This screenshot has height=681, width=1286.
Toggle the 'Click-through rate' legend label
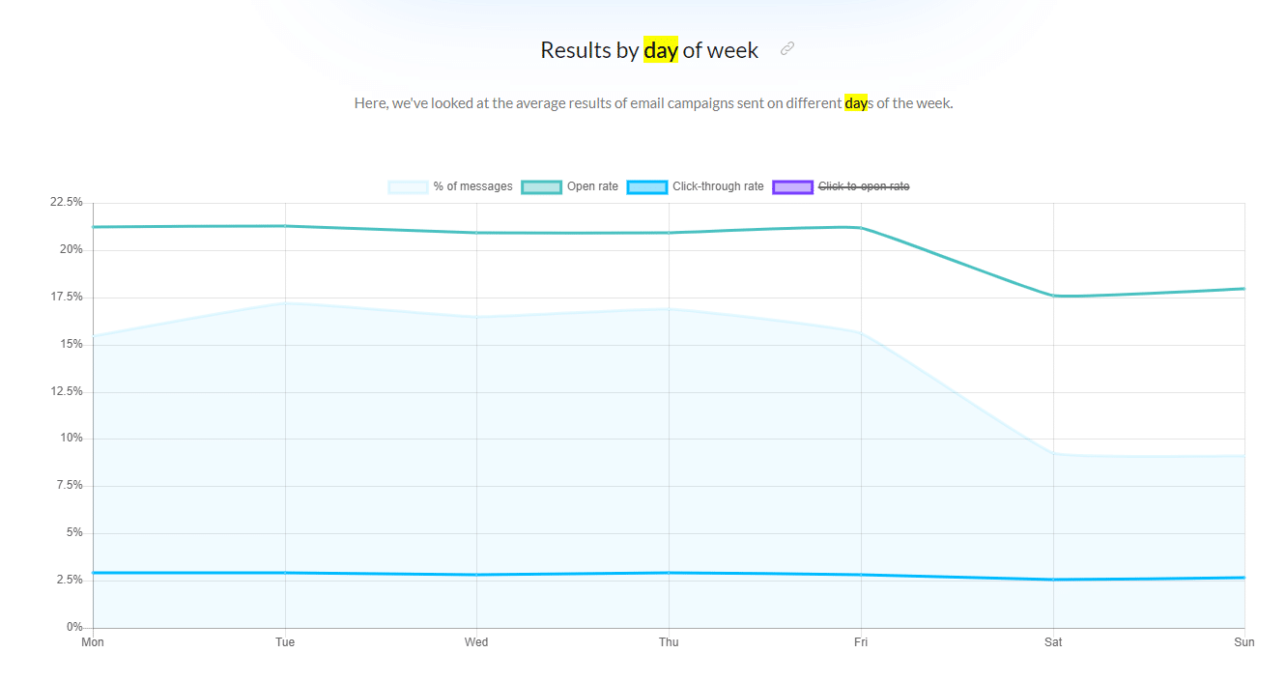coord(718,186)
